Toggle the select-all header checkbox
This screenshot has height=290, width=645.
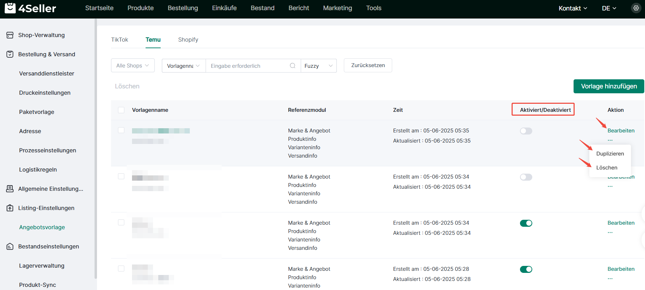tap(121, 110)
